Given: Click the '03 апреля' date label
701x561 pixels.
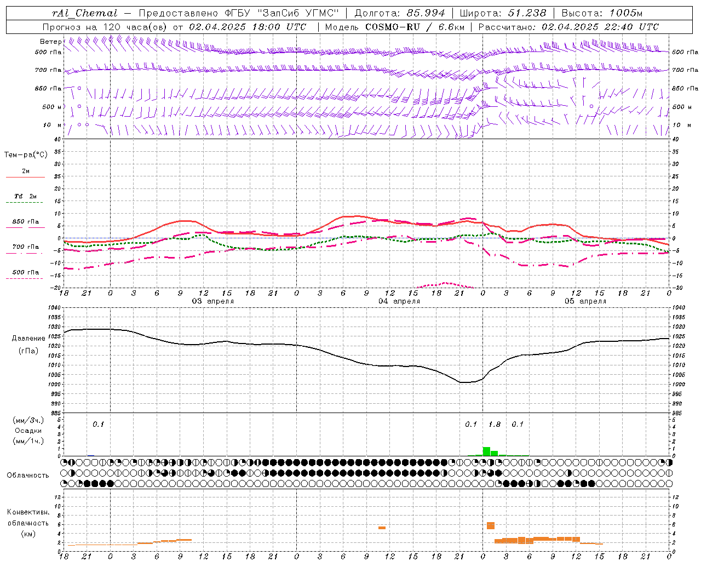Looking at the screenshot, I should (212, 301).
